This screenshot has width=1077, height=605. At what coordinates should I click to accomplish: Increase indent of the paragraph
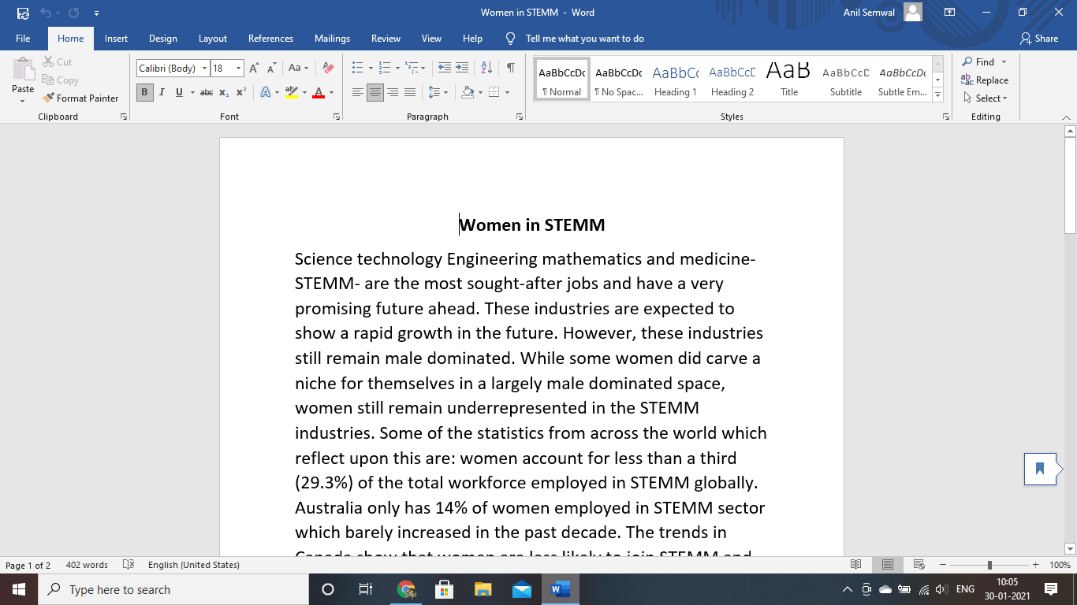[462, 69]
